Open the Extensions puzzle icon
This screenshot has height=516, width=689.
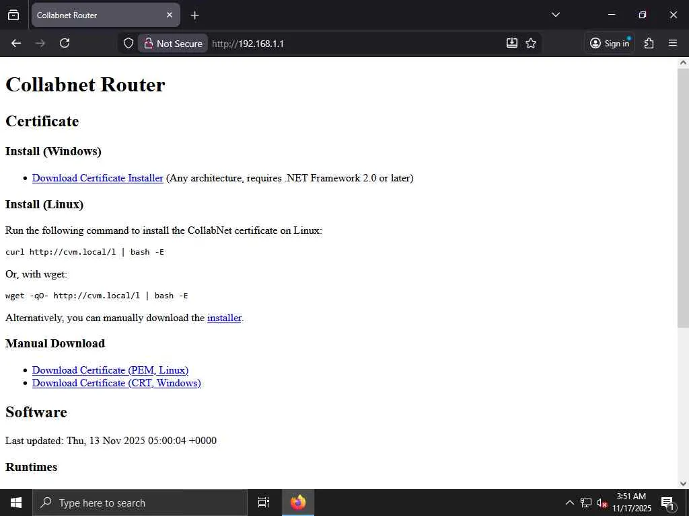tap(649, 43)
